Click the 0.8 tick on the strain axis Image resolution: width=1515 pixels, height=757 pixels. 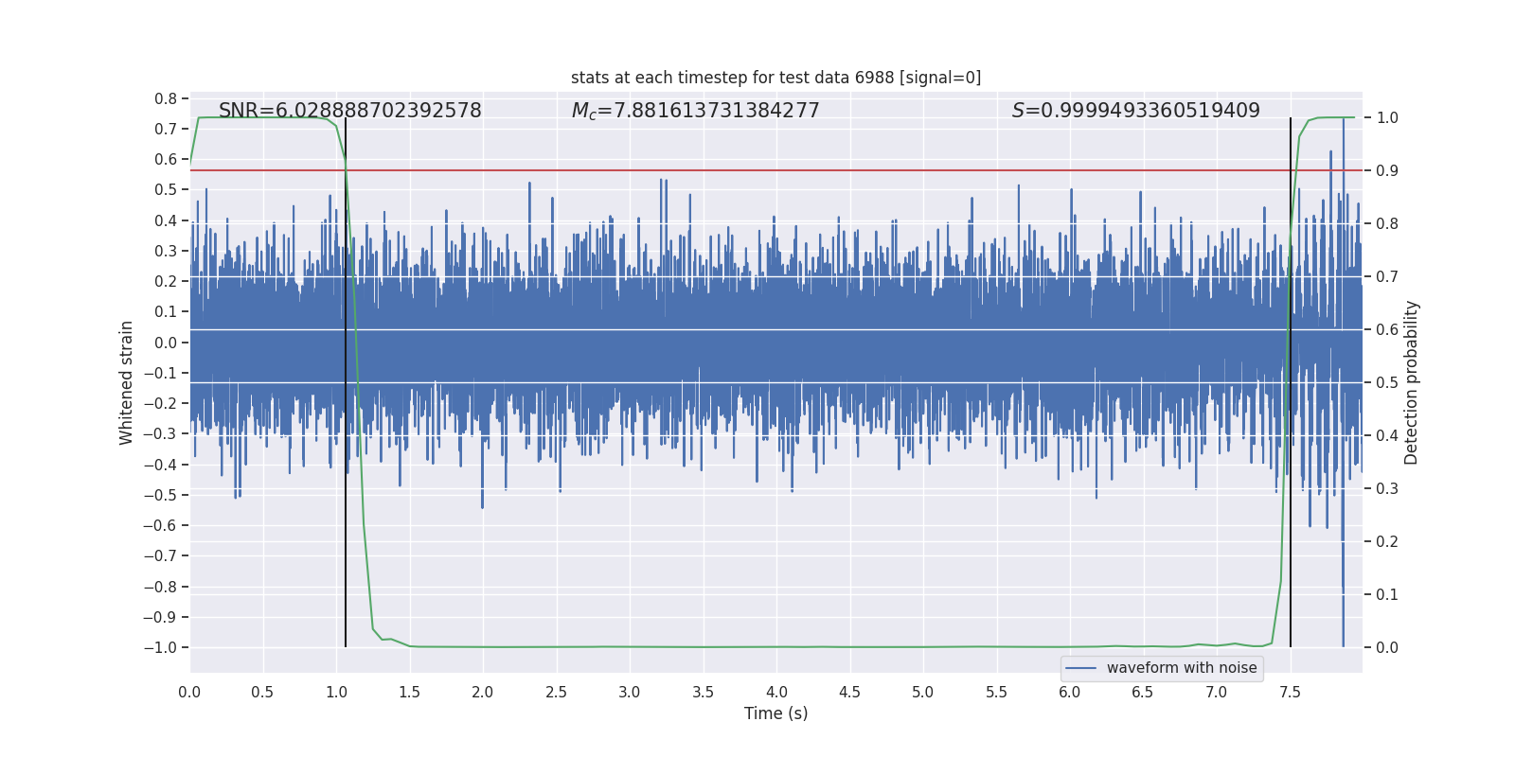166,98
